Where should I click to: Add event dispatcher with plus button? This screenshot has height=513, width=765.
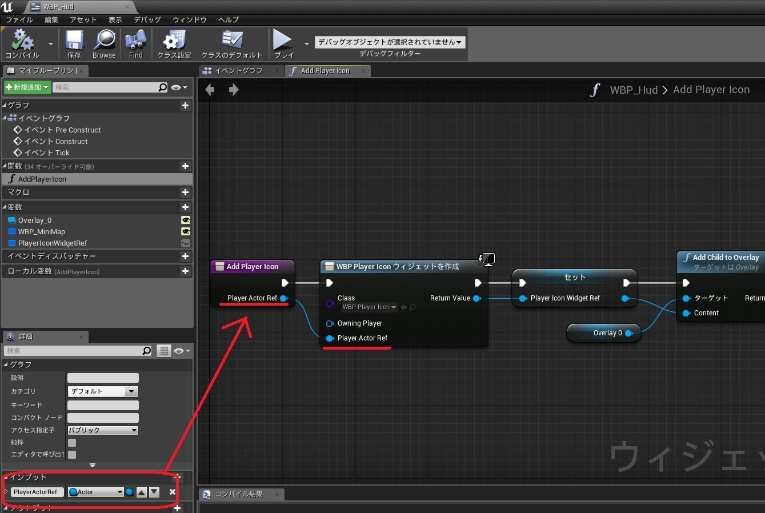185,256
